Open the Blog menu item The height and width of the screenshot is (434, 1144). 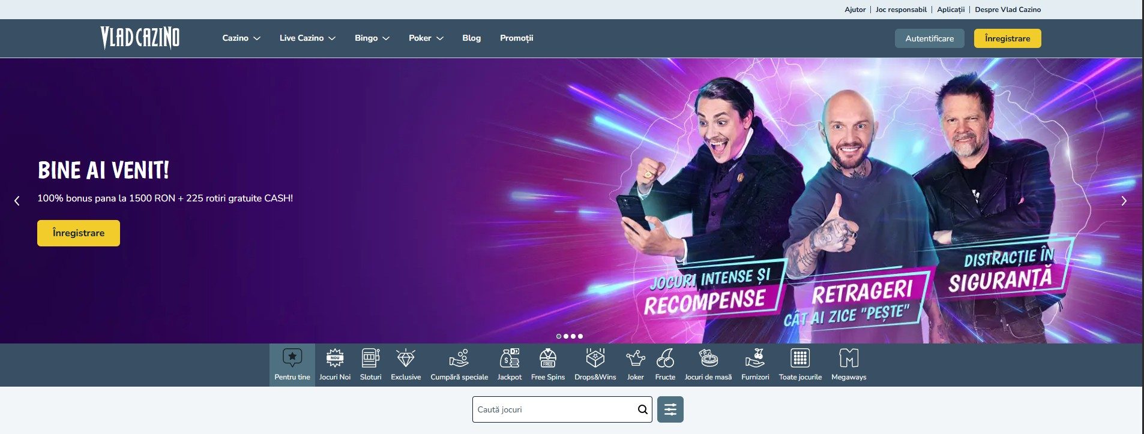[471, 38]
